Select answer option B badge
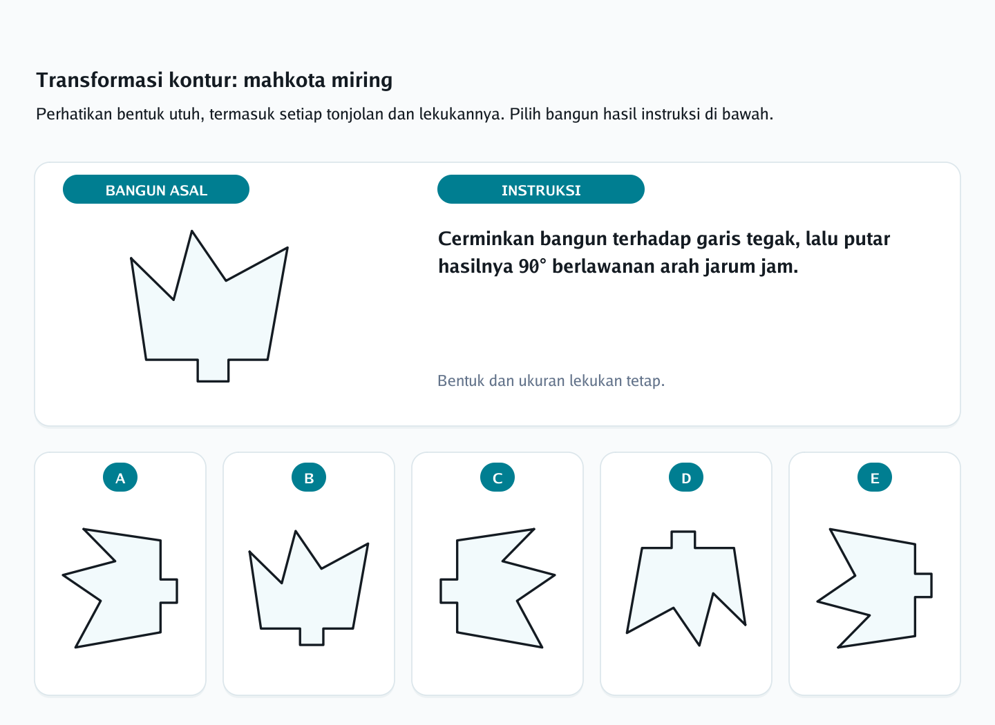The height and width of the screenshot is (725, 995). (309, 477)
